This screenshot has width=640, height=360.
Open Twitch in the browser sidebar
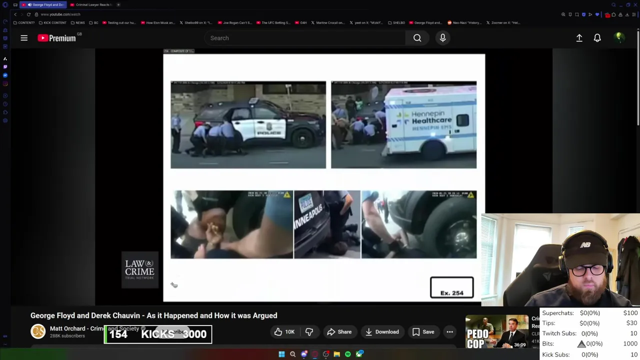5,66
